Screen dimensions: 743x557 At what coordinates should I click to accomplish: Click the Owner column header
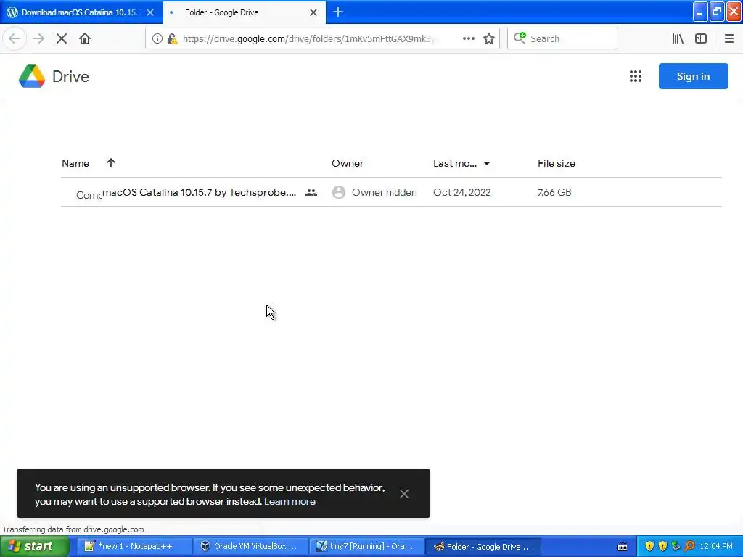coord(348,163)
